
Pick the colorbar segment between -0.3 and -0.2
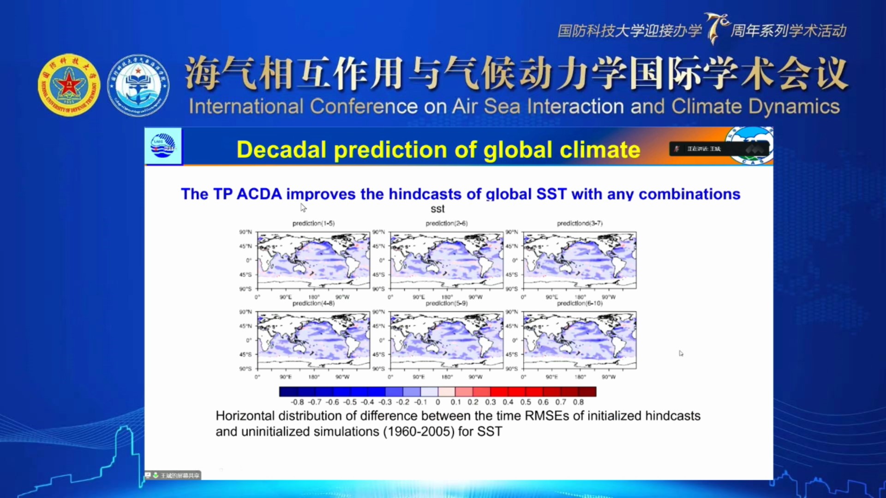tap(394, 392)
